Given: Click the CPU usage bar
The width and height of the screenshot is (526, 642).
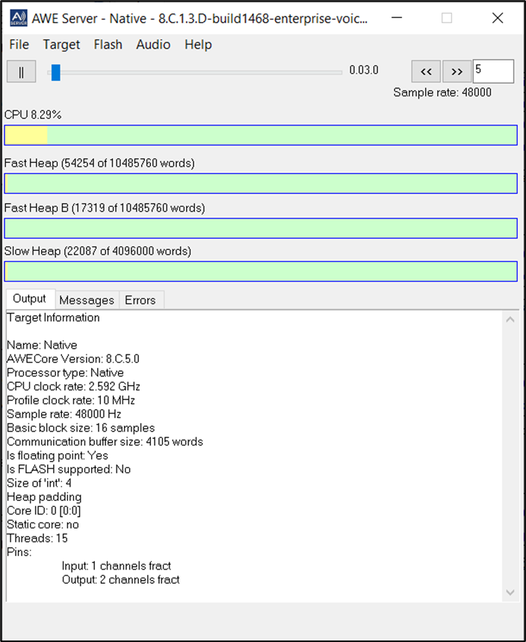Looking at the screenshot, I should coord(261,135).
